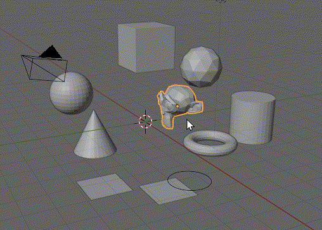This screenshot has width=322, height=230.
Task: Click the 3D cursor crosshair
Action: tap(145, 121)
